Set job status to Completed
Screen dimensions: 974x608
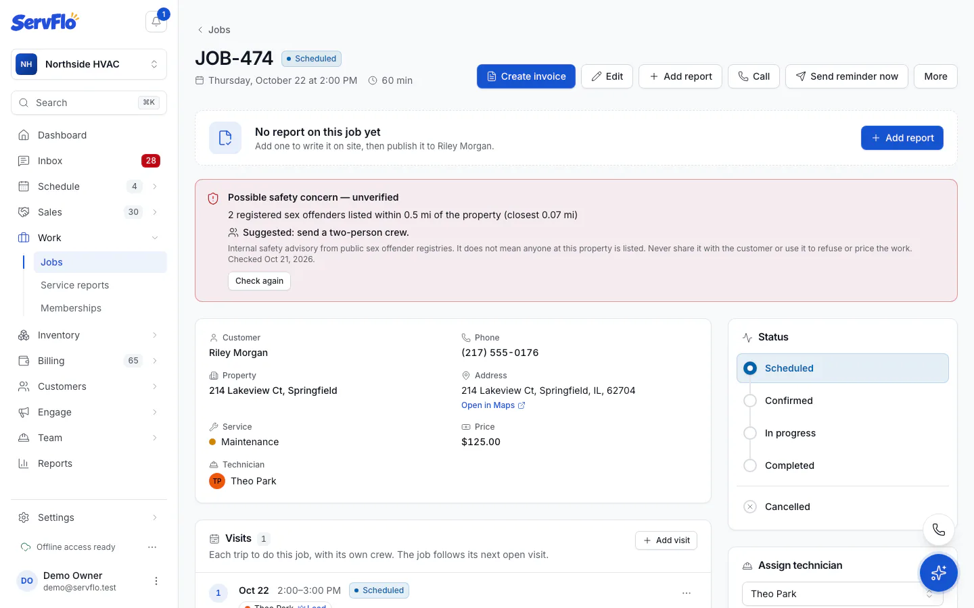[843, 465]
